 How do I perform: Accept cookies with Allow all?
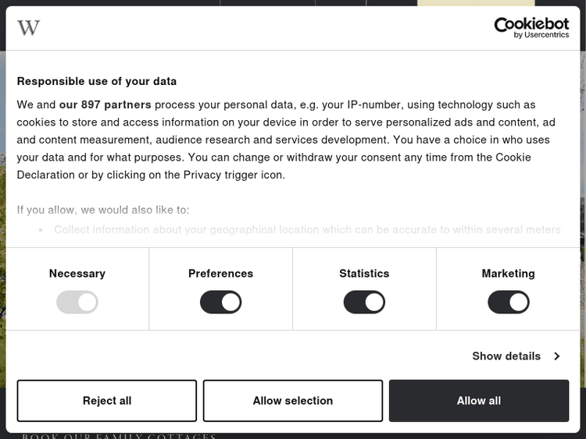tap(478, 401)
